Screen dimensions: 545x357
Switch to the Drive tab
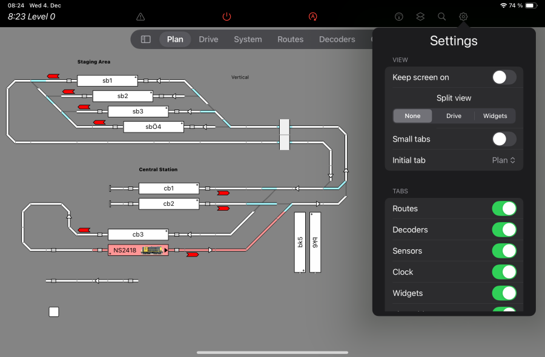coord(208,39)
